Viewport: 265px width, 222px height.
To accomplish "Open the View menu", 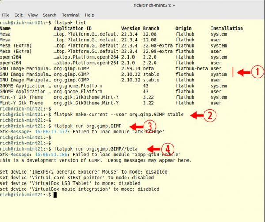I will (32, 15).
